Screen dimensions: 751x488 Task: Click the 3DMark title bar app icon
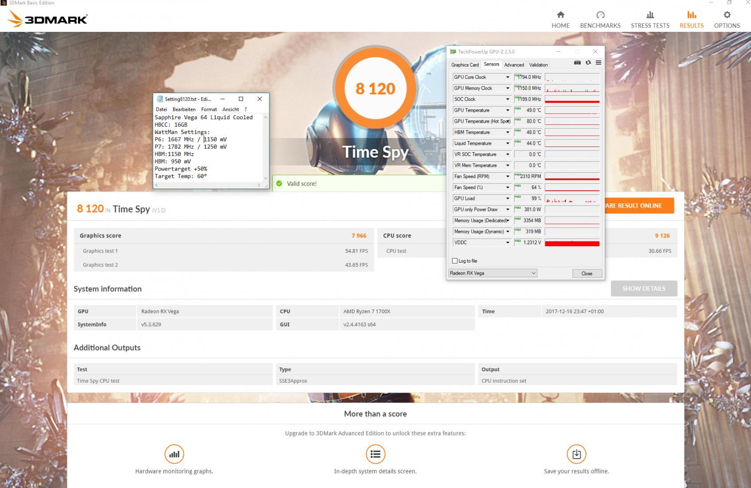(4, 3)
